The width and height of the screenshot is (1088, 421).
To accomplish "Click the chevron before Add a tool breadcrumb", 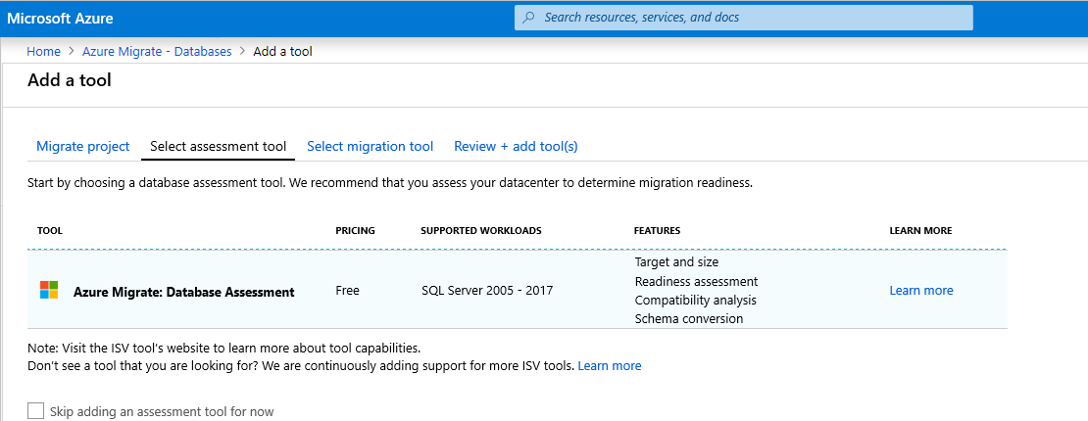I will (x=242, y=51).
